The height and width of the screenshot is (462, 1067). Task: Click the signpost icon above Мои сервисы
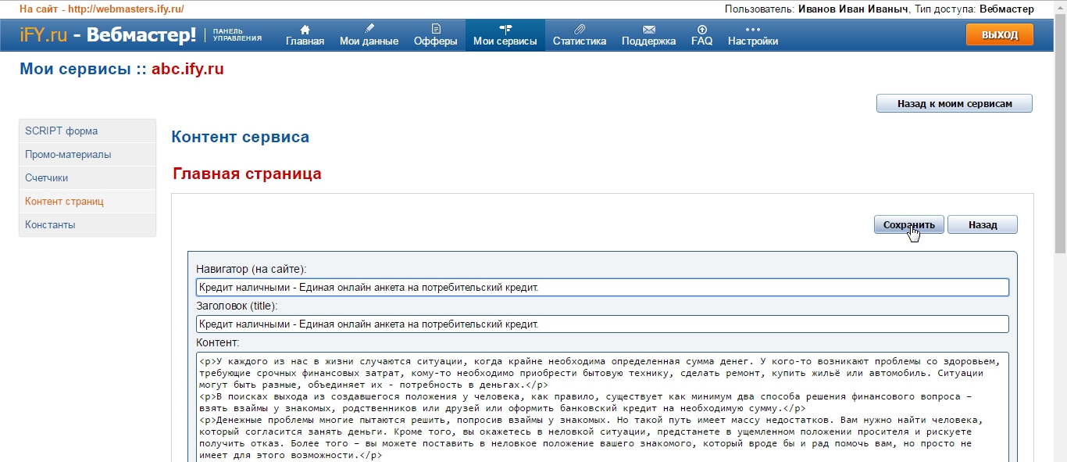(x=505, y=29)
